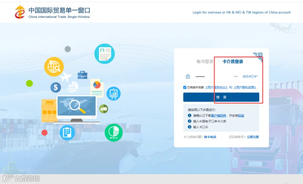Click the blue clipboard icon
Viewport: 303px width, 184px height.
pos(67,133)
